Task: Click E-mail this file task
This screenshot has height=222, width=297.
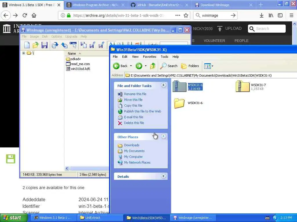Action: tap(133, 117)
